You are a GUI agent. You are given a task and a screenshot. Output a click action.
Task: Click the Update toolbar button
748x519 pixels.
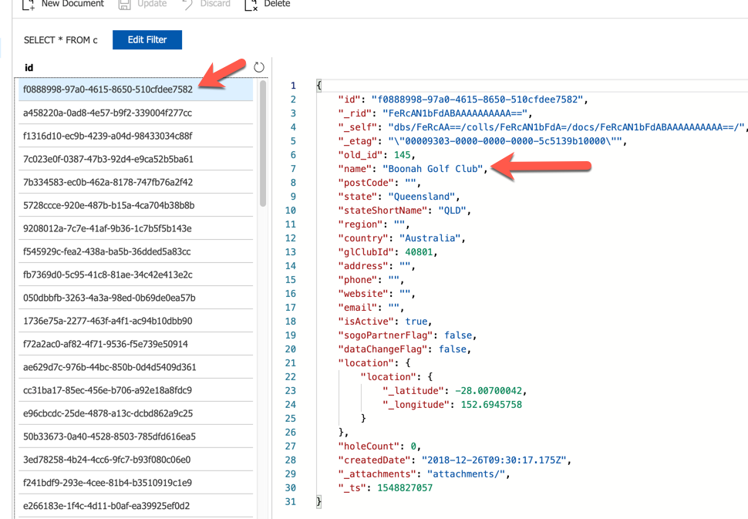coord(143,4)
